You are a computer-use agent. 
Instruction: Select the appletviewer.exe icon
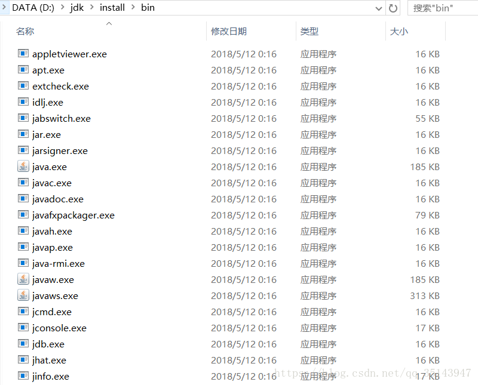(x=23, y=54)
